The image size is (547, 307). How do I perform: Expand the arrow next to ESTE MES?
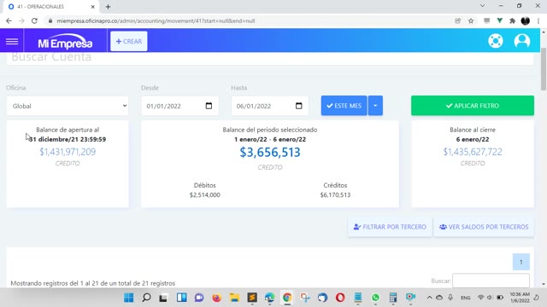point(375,106)
